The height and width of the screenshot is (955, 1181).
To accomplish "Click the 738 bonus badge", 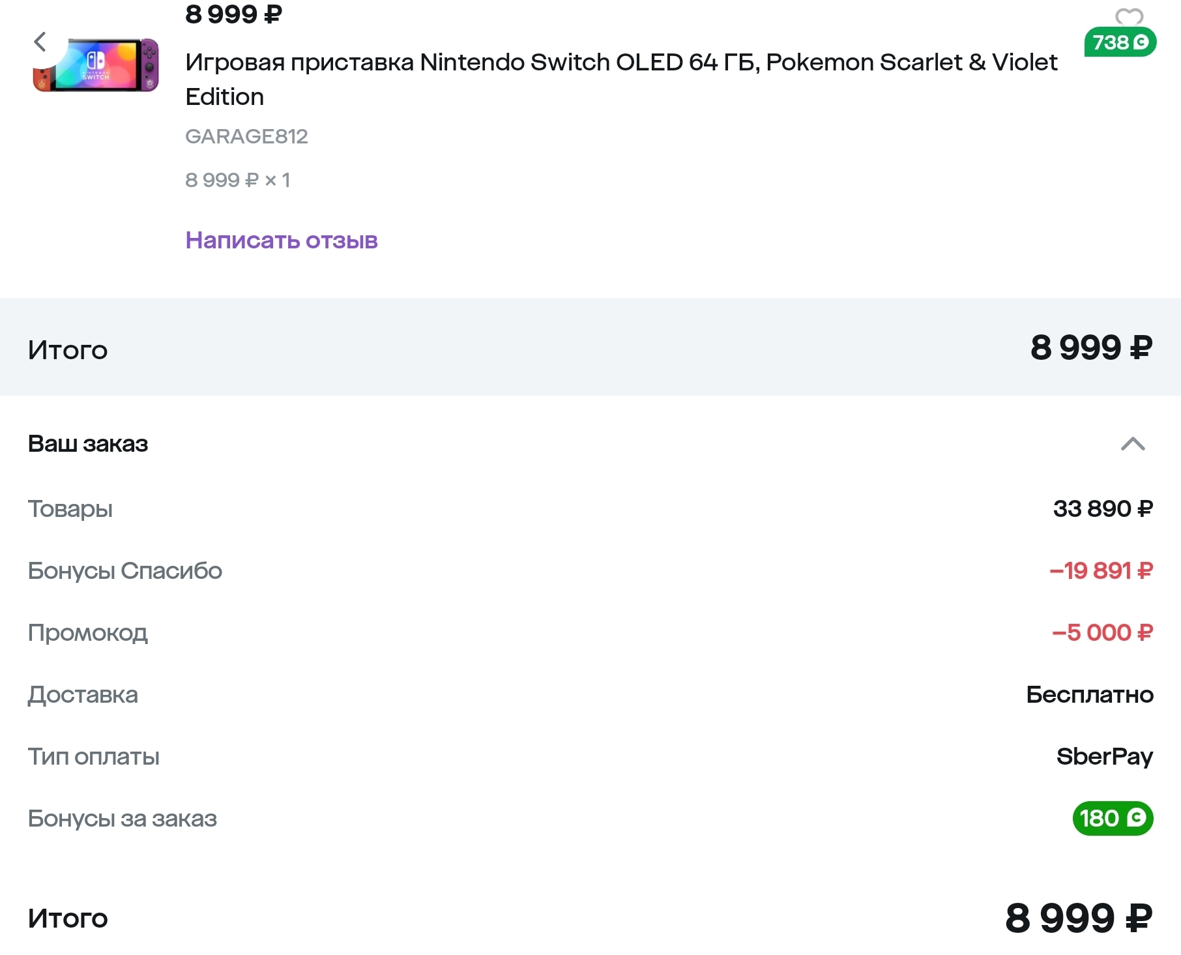I will click(x=1120, y=42).
